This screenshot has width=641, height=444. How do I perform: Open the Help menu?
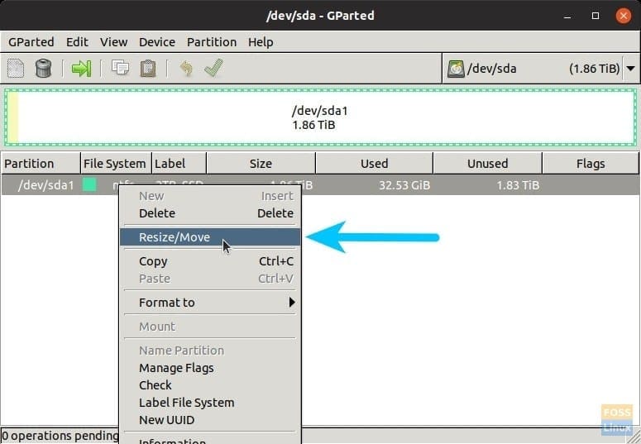261,42
